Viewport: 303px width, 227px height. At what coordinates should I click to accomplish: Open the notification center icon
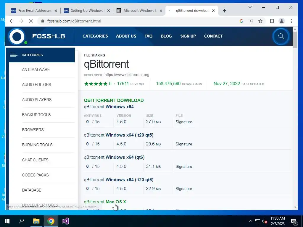tap(294, 221)
